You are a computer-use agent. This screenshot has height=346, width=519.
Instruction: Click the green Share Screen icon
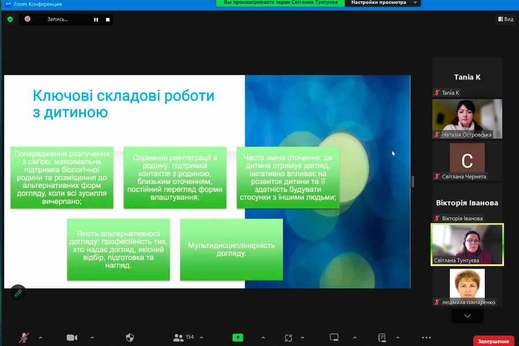click(x=238, y=337)
